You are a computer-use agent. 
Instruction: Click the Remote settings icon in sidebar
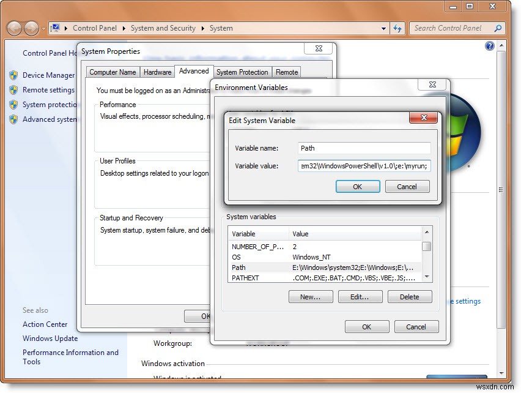click(x=13, y=89)
